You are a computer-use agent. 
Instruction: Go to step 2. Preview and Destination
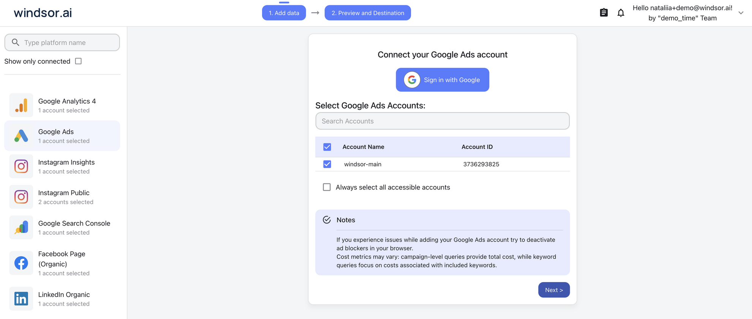368,13
